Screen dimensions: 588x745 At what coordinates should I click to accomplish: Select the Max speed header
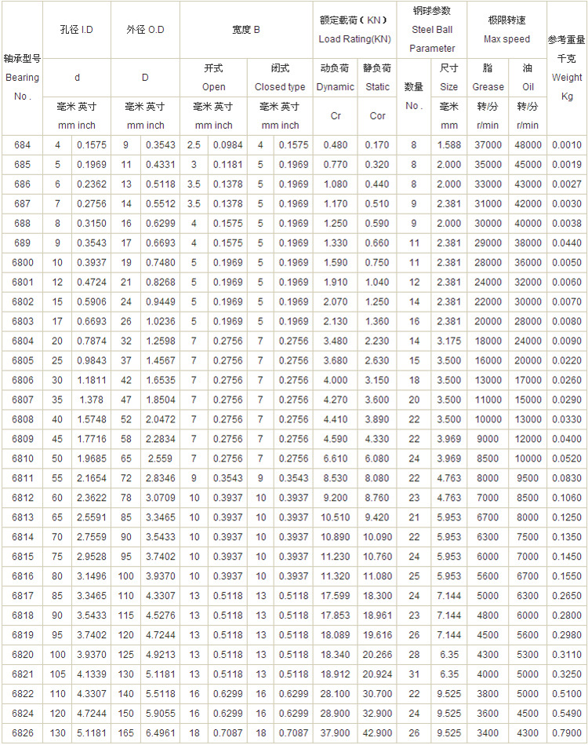click(506, 30)
